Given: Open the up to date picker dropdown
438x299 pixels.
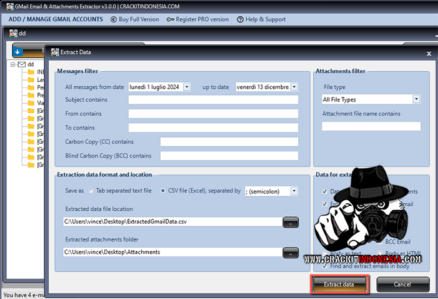Looking at the screenshot, I should [x=294, y=87].
